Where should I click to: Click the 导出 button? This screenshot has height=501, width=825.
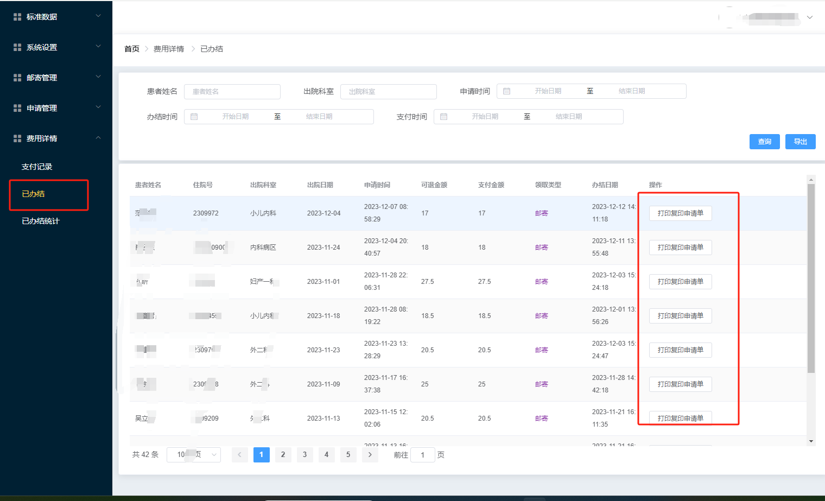[800, 142]
